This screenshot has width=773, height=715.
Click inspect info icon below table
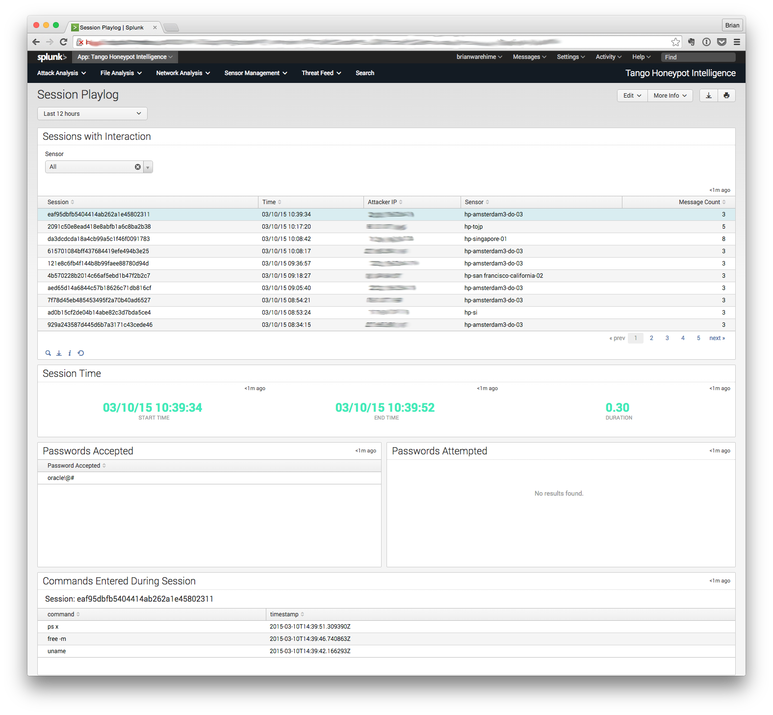point(70,353)
